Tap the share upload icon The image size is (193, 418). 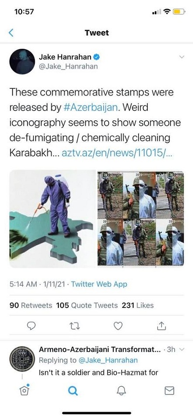(162, 325)
